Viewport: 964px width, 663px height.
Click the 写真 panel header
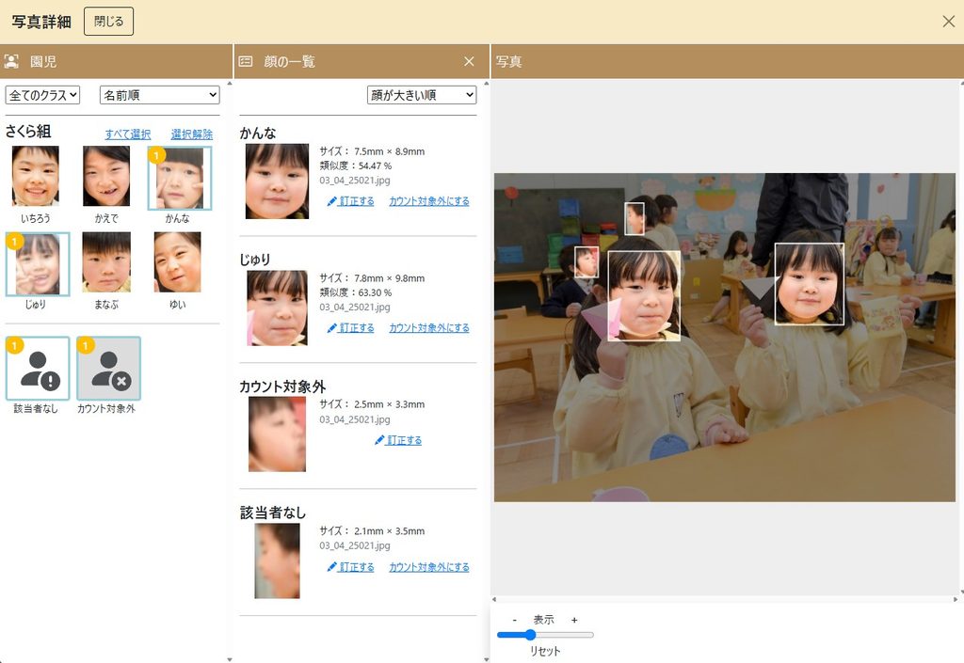point(727,61)
